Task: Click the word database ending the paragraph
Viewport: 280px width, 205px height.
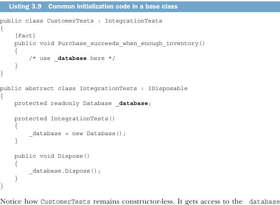Action: click(265, 201)
